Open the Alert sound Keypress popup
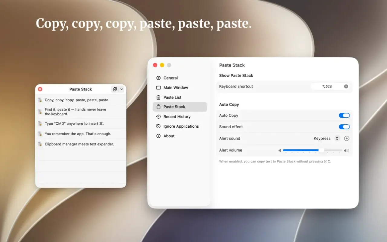This screenshot has height=242, width=387. (x=327, y=139)
